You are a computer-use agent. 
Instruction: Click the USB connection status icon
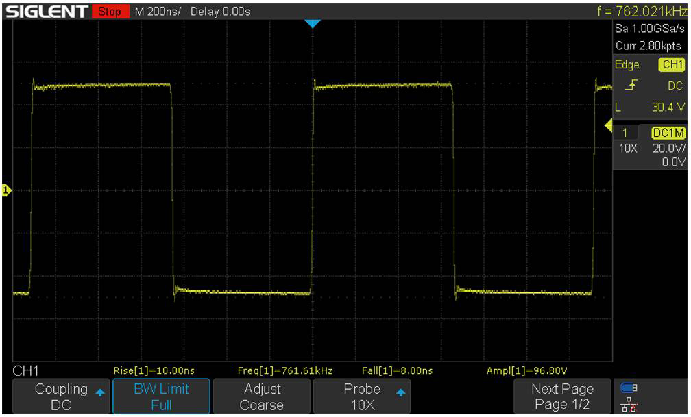point(629,388)
